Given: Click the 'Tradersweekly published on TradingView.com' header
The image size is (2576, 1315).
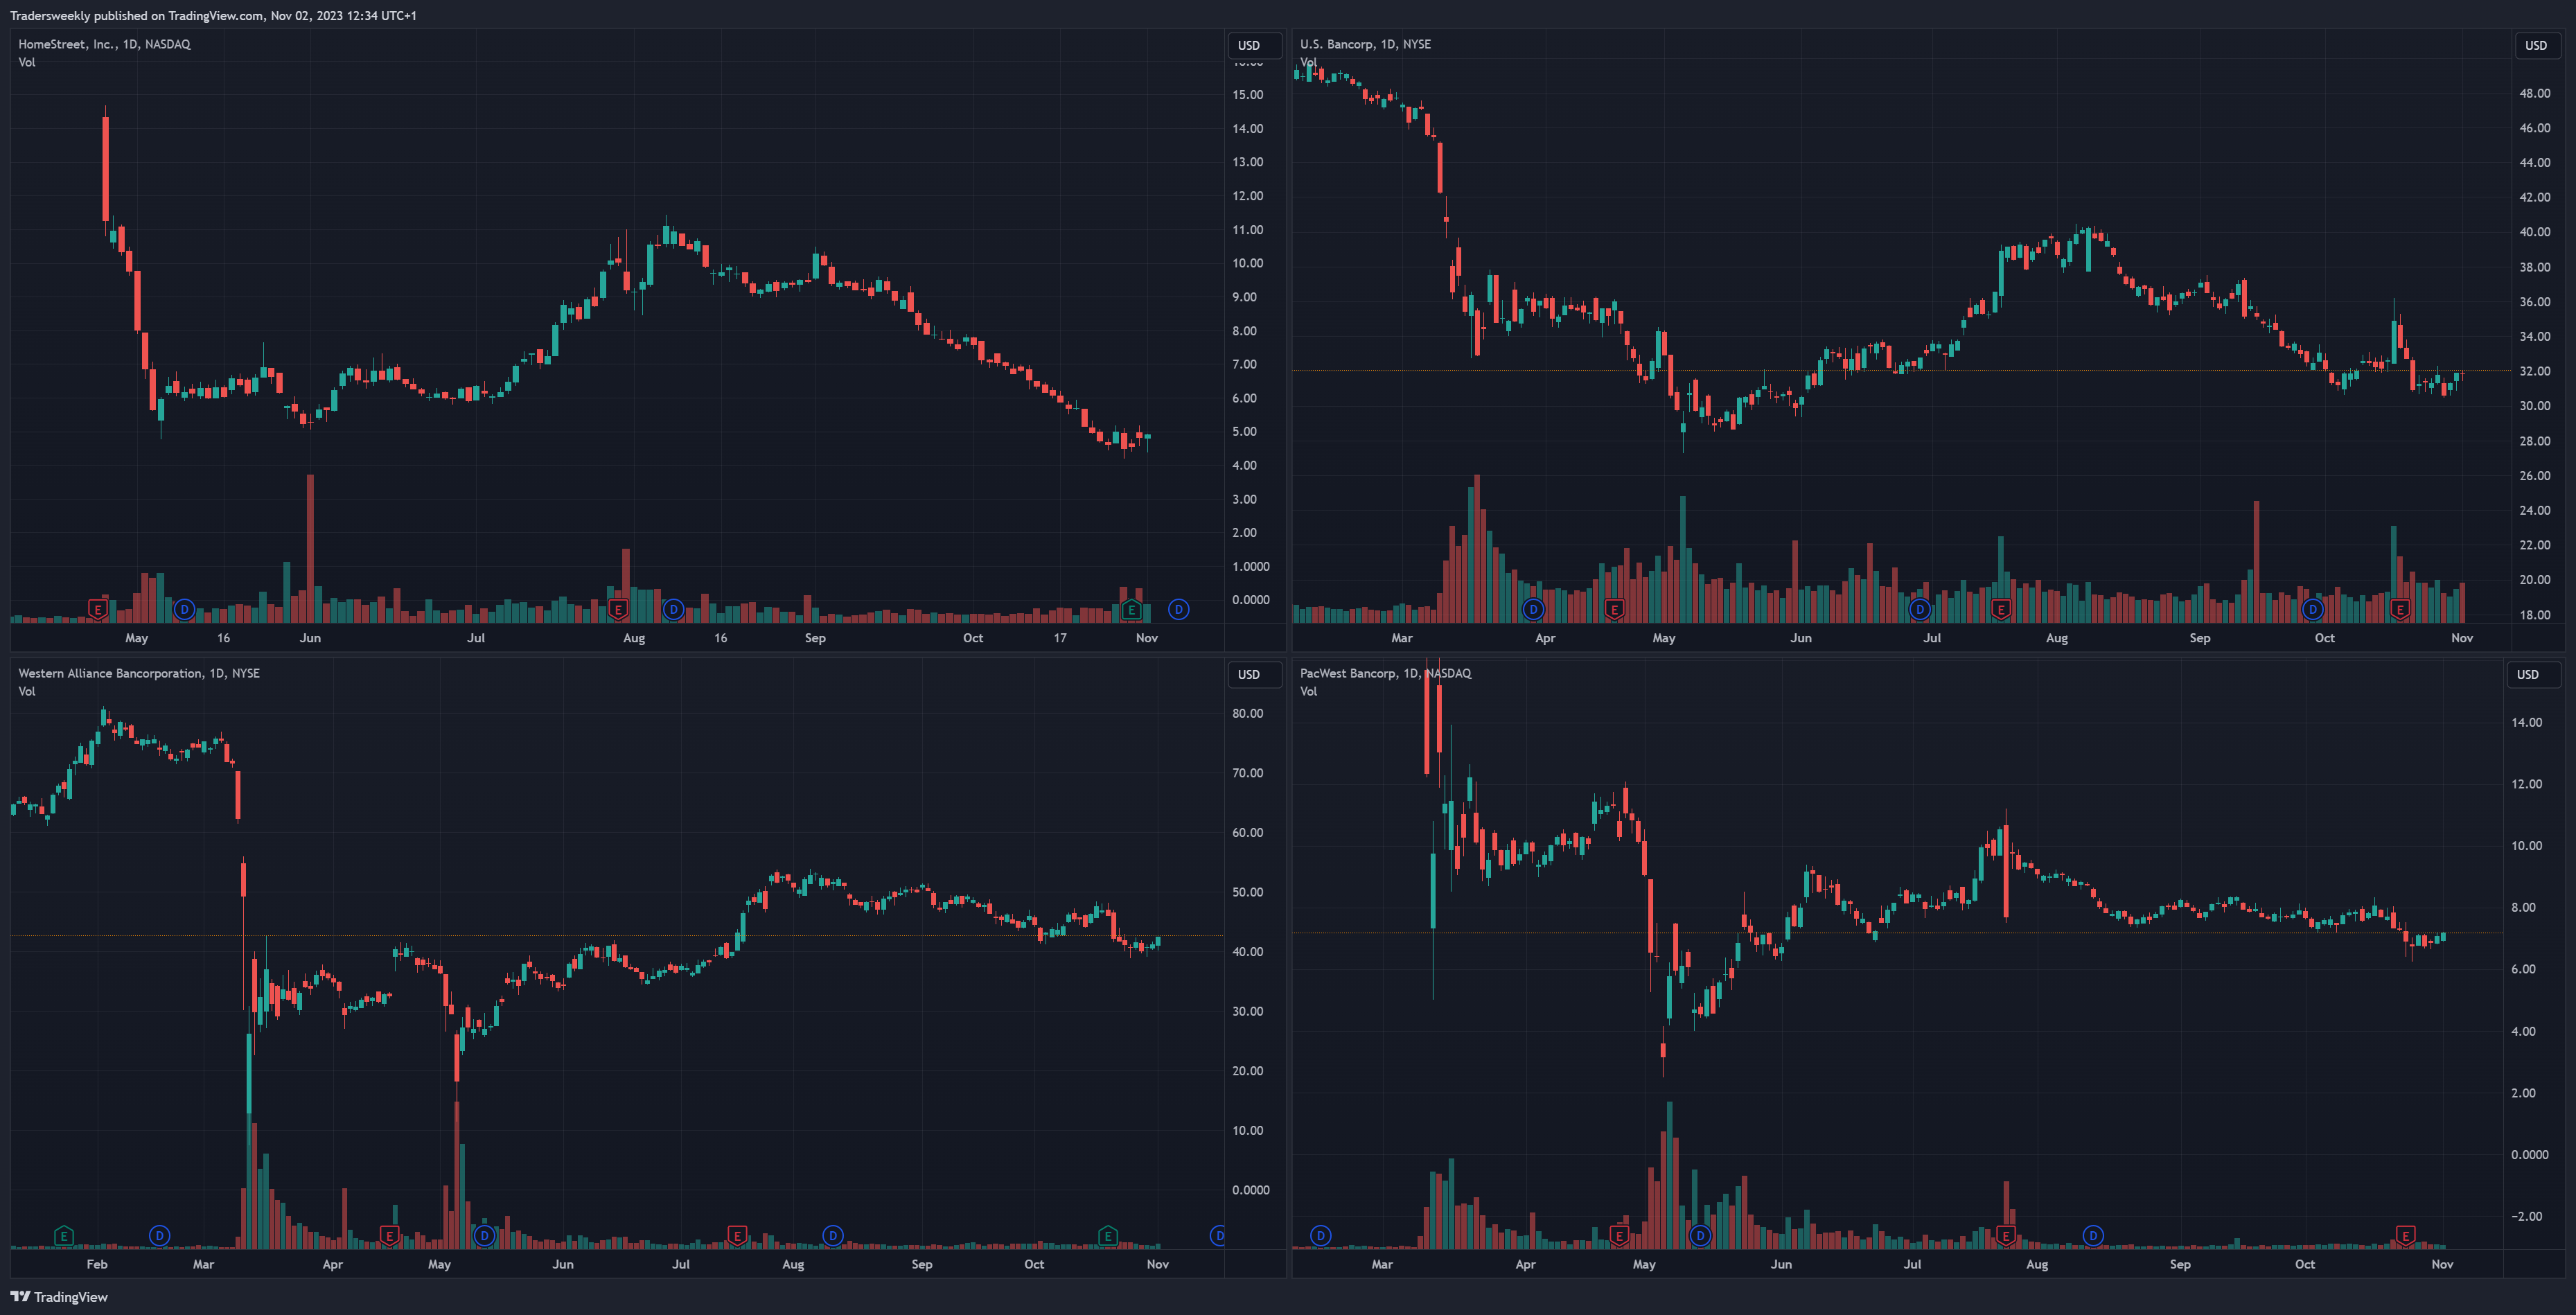Looking at the screenshot, I should [x=213, y=15].
